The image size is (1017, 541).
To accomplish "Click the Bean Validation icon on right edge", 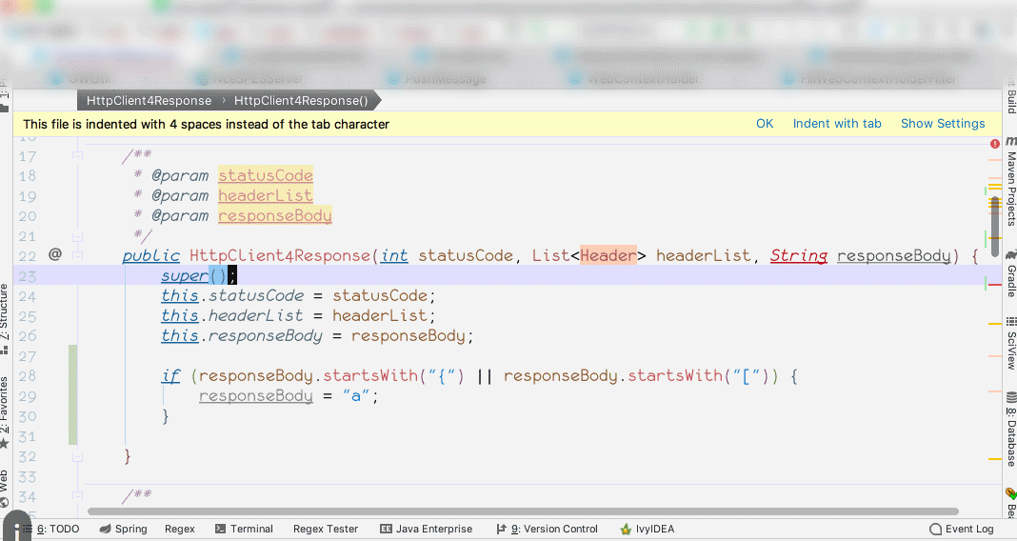I will coord(1010,494).
